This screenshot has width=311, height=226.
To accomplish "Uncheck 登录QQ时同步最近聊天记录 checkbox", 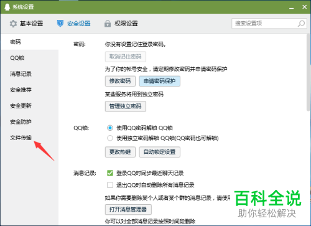I will (110, 173).
